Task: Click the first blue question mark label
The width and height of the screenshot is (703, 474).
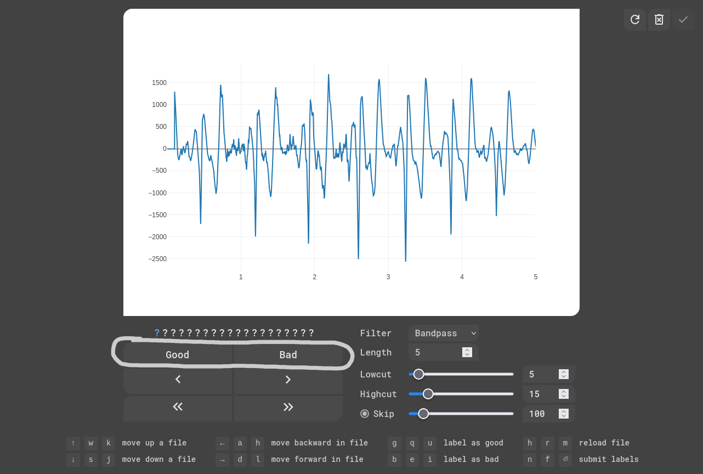Action: (x=157, y=333)
